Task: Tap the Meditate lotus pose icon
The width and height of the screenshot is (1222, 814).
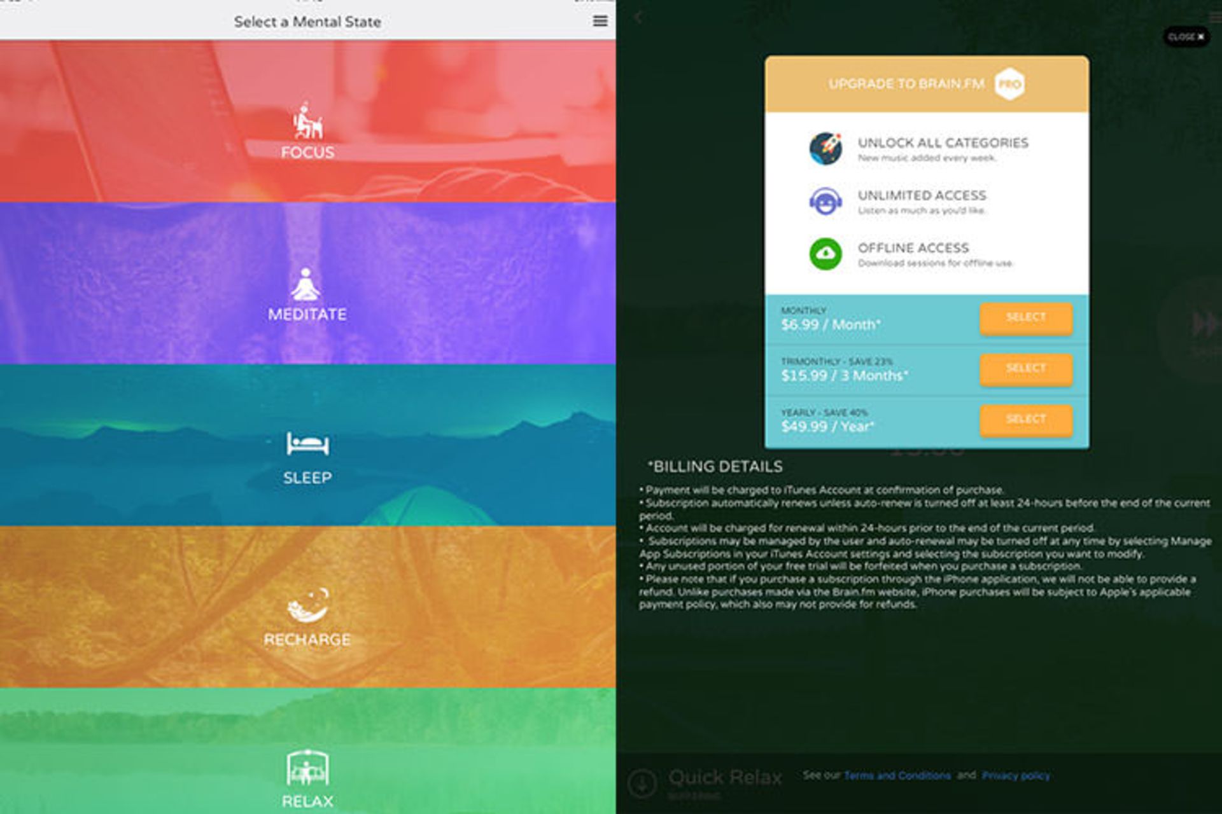Action: 306,284
